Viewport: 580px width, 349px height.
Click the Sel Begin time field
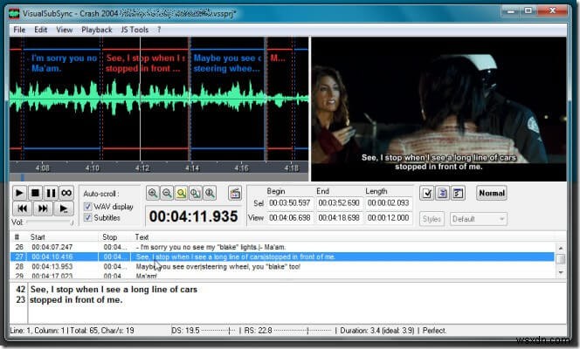[x=290, y=203]
